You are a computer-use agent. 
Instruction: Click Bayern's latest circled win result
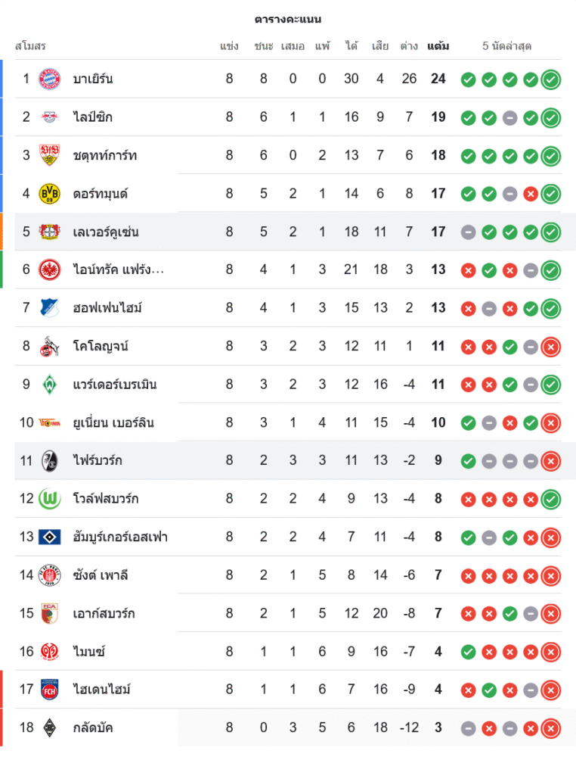click(x=551, y=79)
